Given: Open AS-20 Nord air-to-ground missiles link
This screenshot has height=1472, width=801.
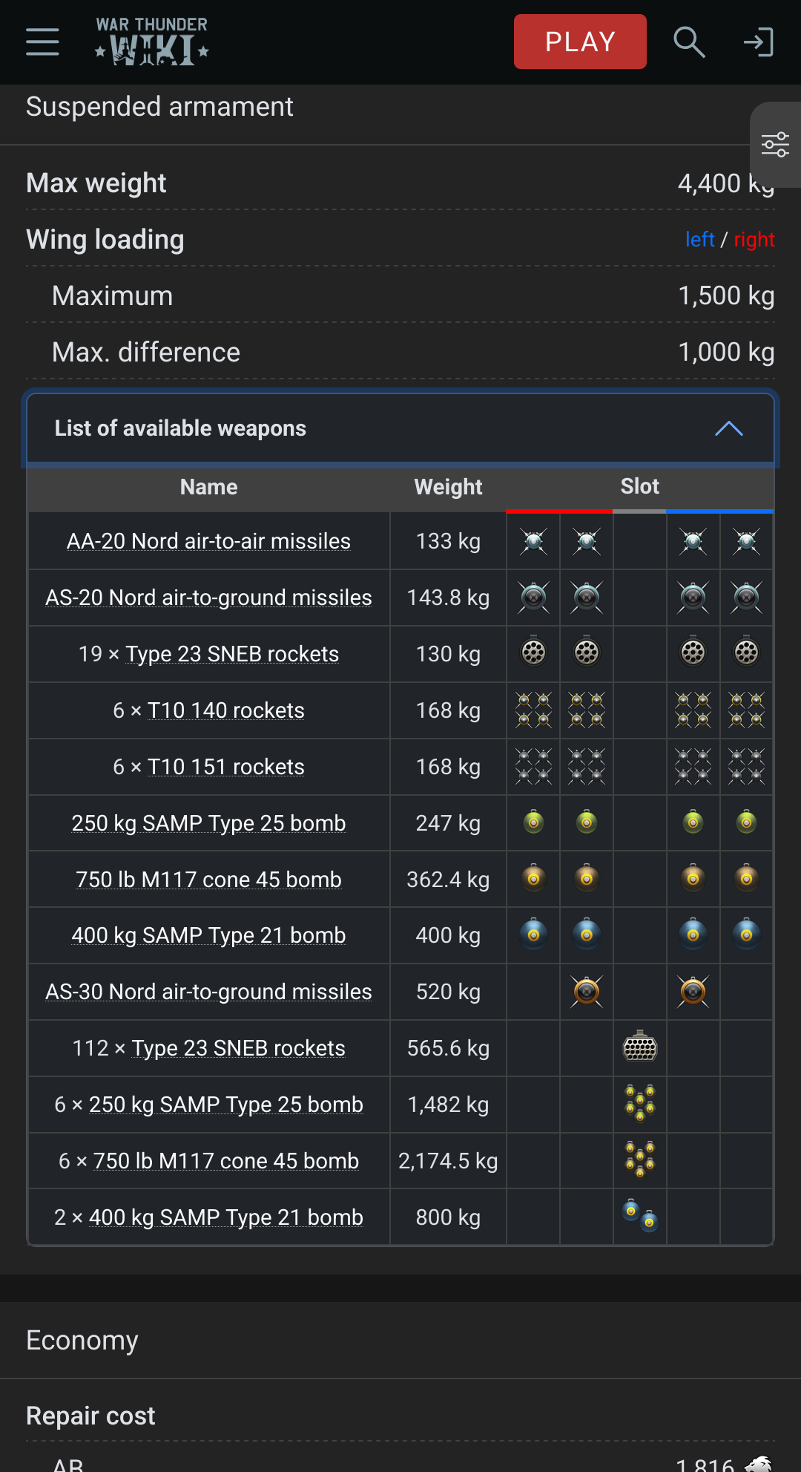Looking at the screenshot, I should point(208,598).
